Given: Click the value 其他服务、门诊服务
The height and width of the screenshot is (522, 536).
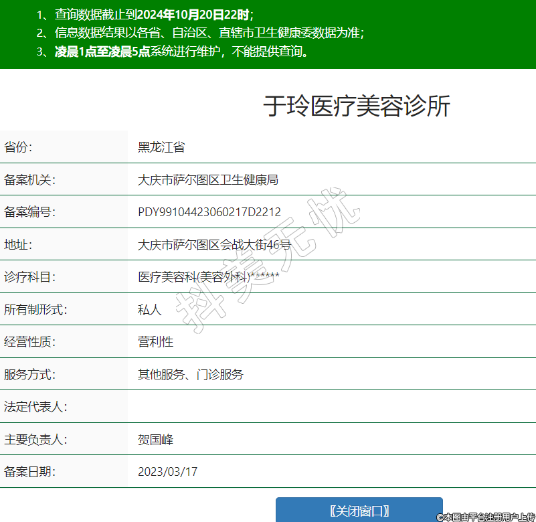Looking at the screenshot, I should tap(191, 374).
